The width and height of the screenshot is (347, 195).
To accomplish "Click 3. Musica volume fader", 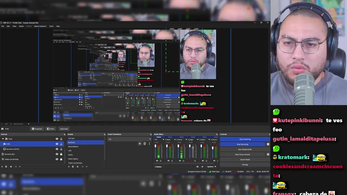I will pos(178,146).
